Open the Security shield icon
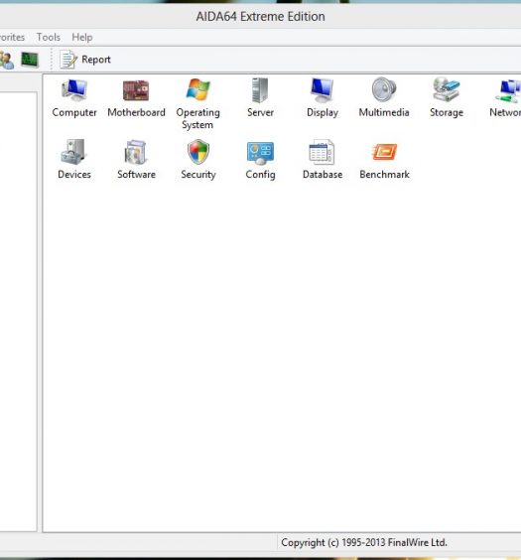 (198, 152)
